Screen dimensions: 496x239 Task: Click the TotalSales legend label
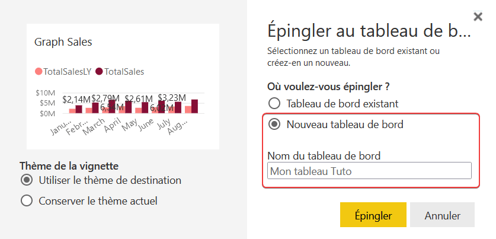pyautogui.click(x=124, y=72)
